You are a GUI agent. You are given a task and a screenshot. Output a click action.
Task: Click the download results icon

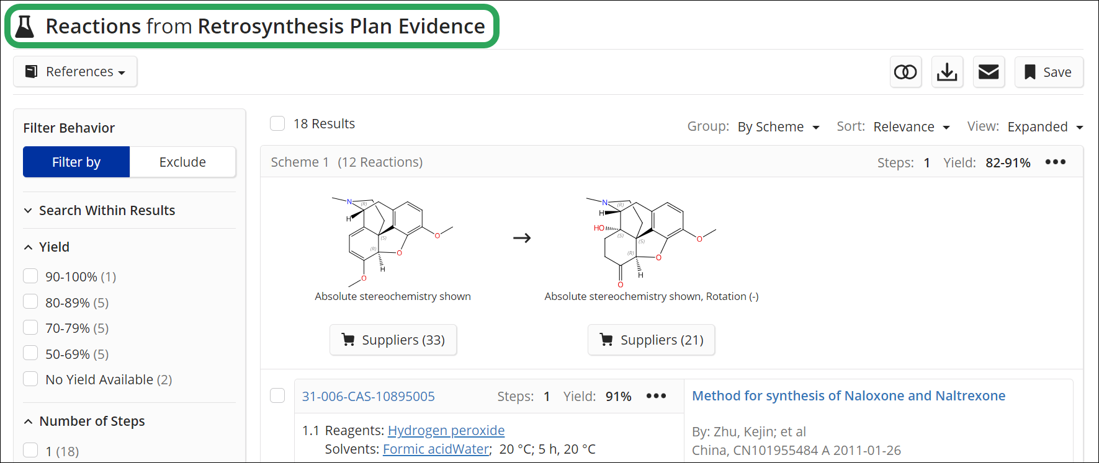947,72
